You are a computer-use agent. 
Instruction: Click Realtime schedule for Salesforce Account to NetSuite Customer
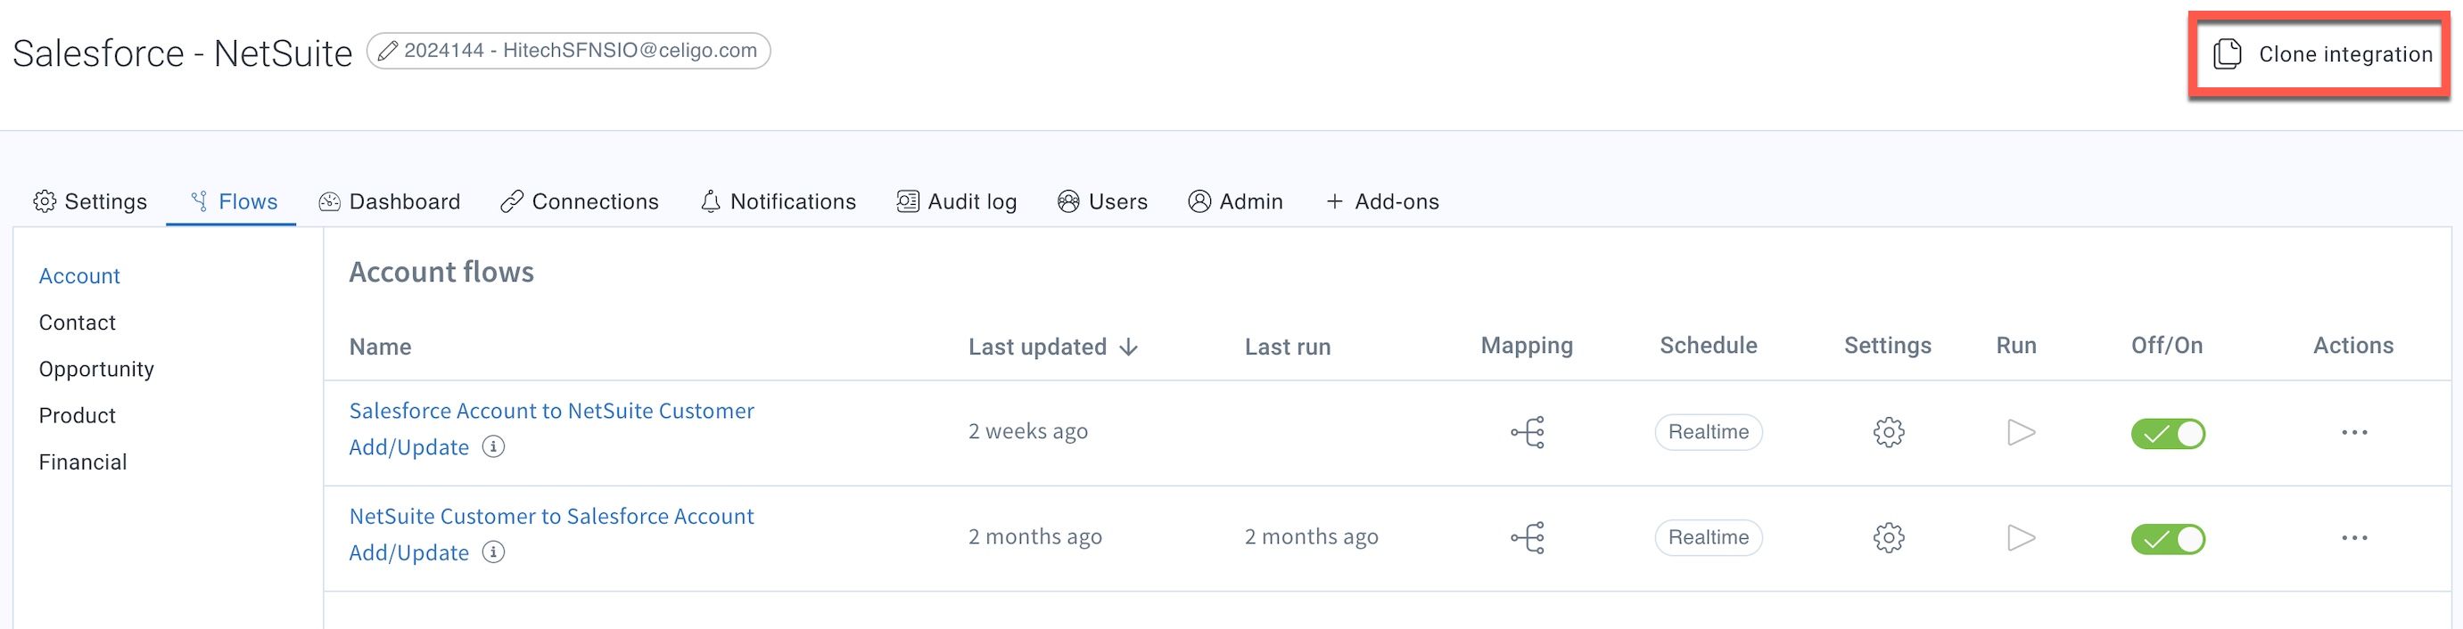click(x=1709, y=432)
